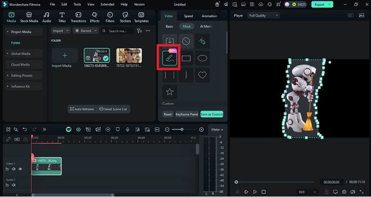Open the Extended menu
This screenshot has width=371, height=197.
click(x=107, y=5)
